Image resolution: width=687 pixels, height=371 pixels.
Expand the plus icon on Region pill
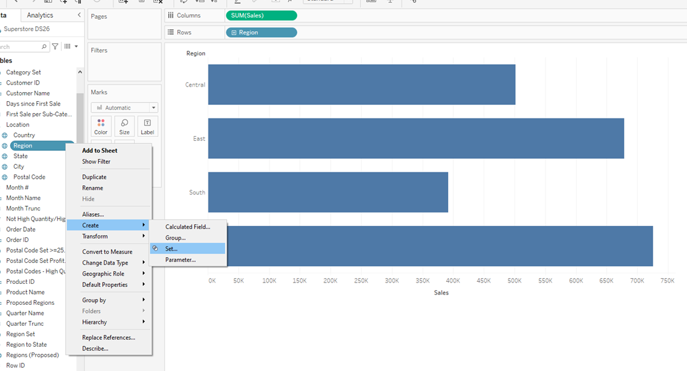(234, 32)
